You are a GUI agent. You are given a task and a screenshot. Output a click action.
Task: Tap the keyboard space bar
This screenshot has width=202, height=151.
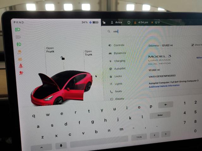click(99, 142)
